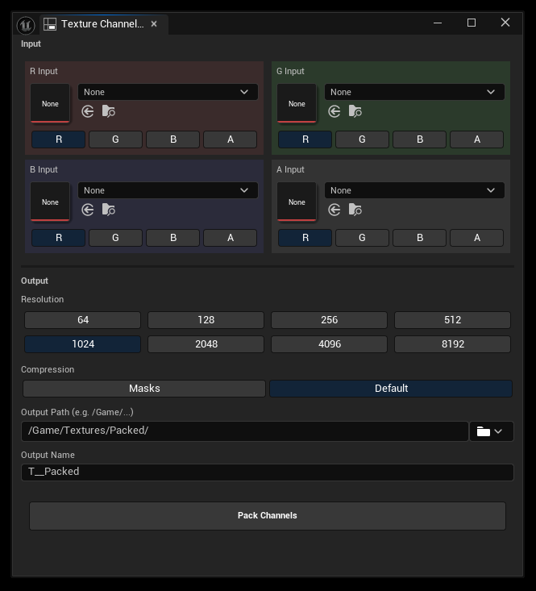Set output resolution to 512
536x591 pixels.
tap(452, 320)
